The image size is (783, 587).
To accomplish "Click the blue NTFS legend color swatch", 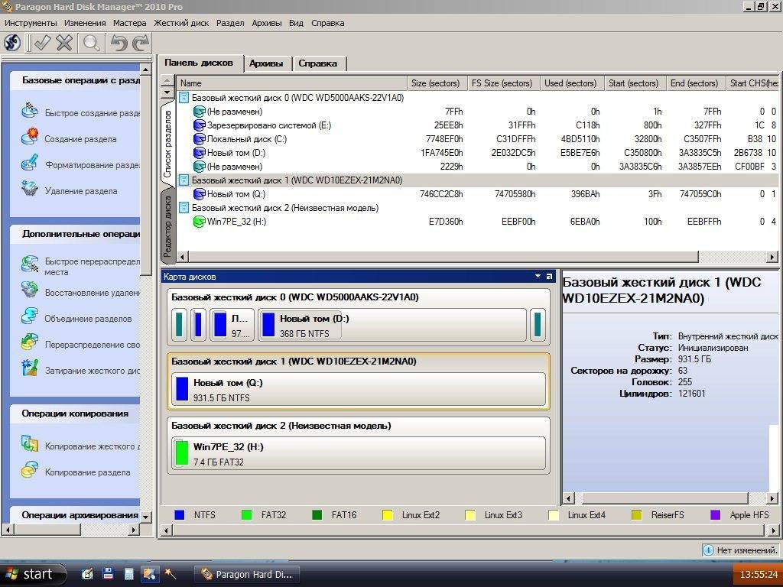I will click(180, 515).
